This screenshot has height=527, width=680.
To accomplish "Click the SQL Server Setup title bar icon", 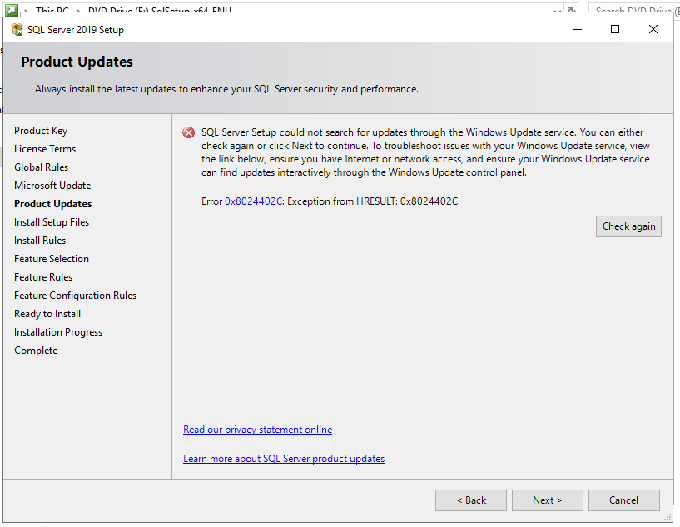I will click(x=17, y=29).
